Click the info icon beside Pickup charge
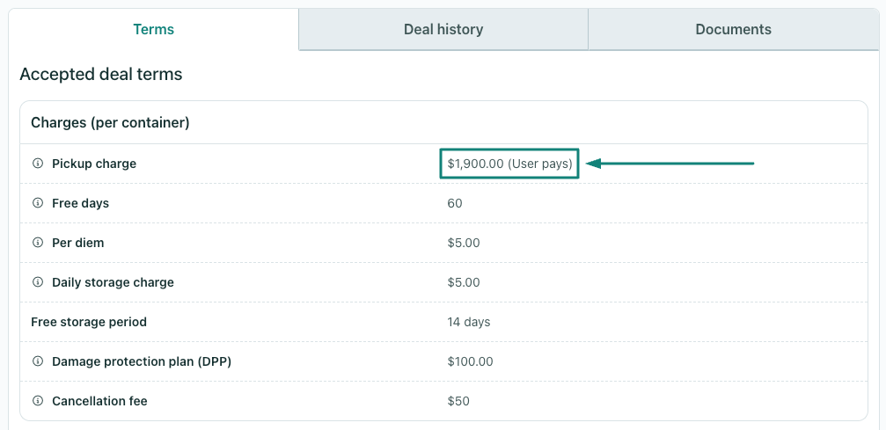886x430 pixels. (x=38, y=164)
